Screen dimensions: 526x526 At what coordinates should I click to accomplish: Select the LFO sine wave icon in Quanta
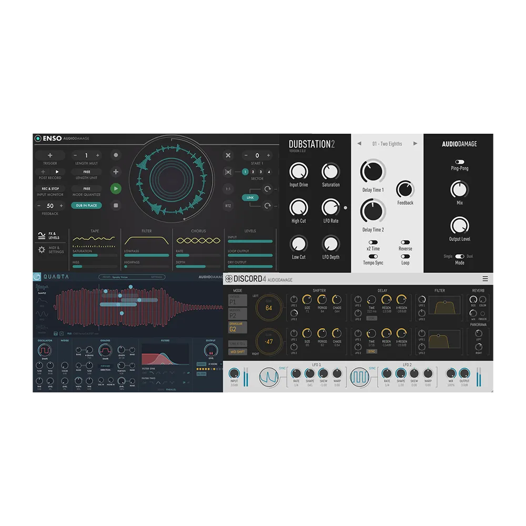point(42,314)
